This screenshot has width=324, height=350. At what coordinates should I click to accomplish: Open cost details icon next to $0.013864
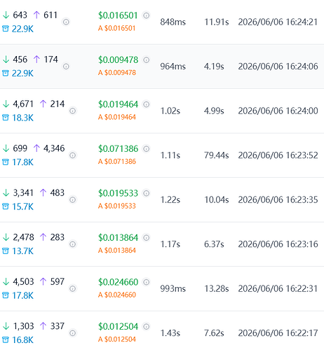[x=147, y=237]
